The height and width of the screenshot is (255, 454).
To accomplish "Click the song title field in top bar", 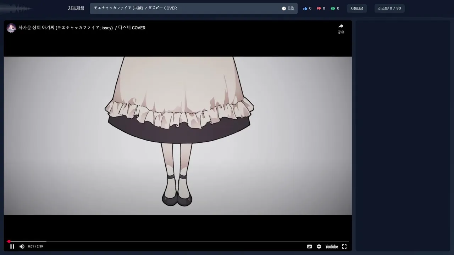I will [x=194, y=8].
